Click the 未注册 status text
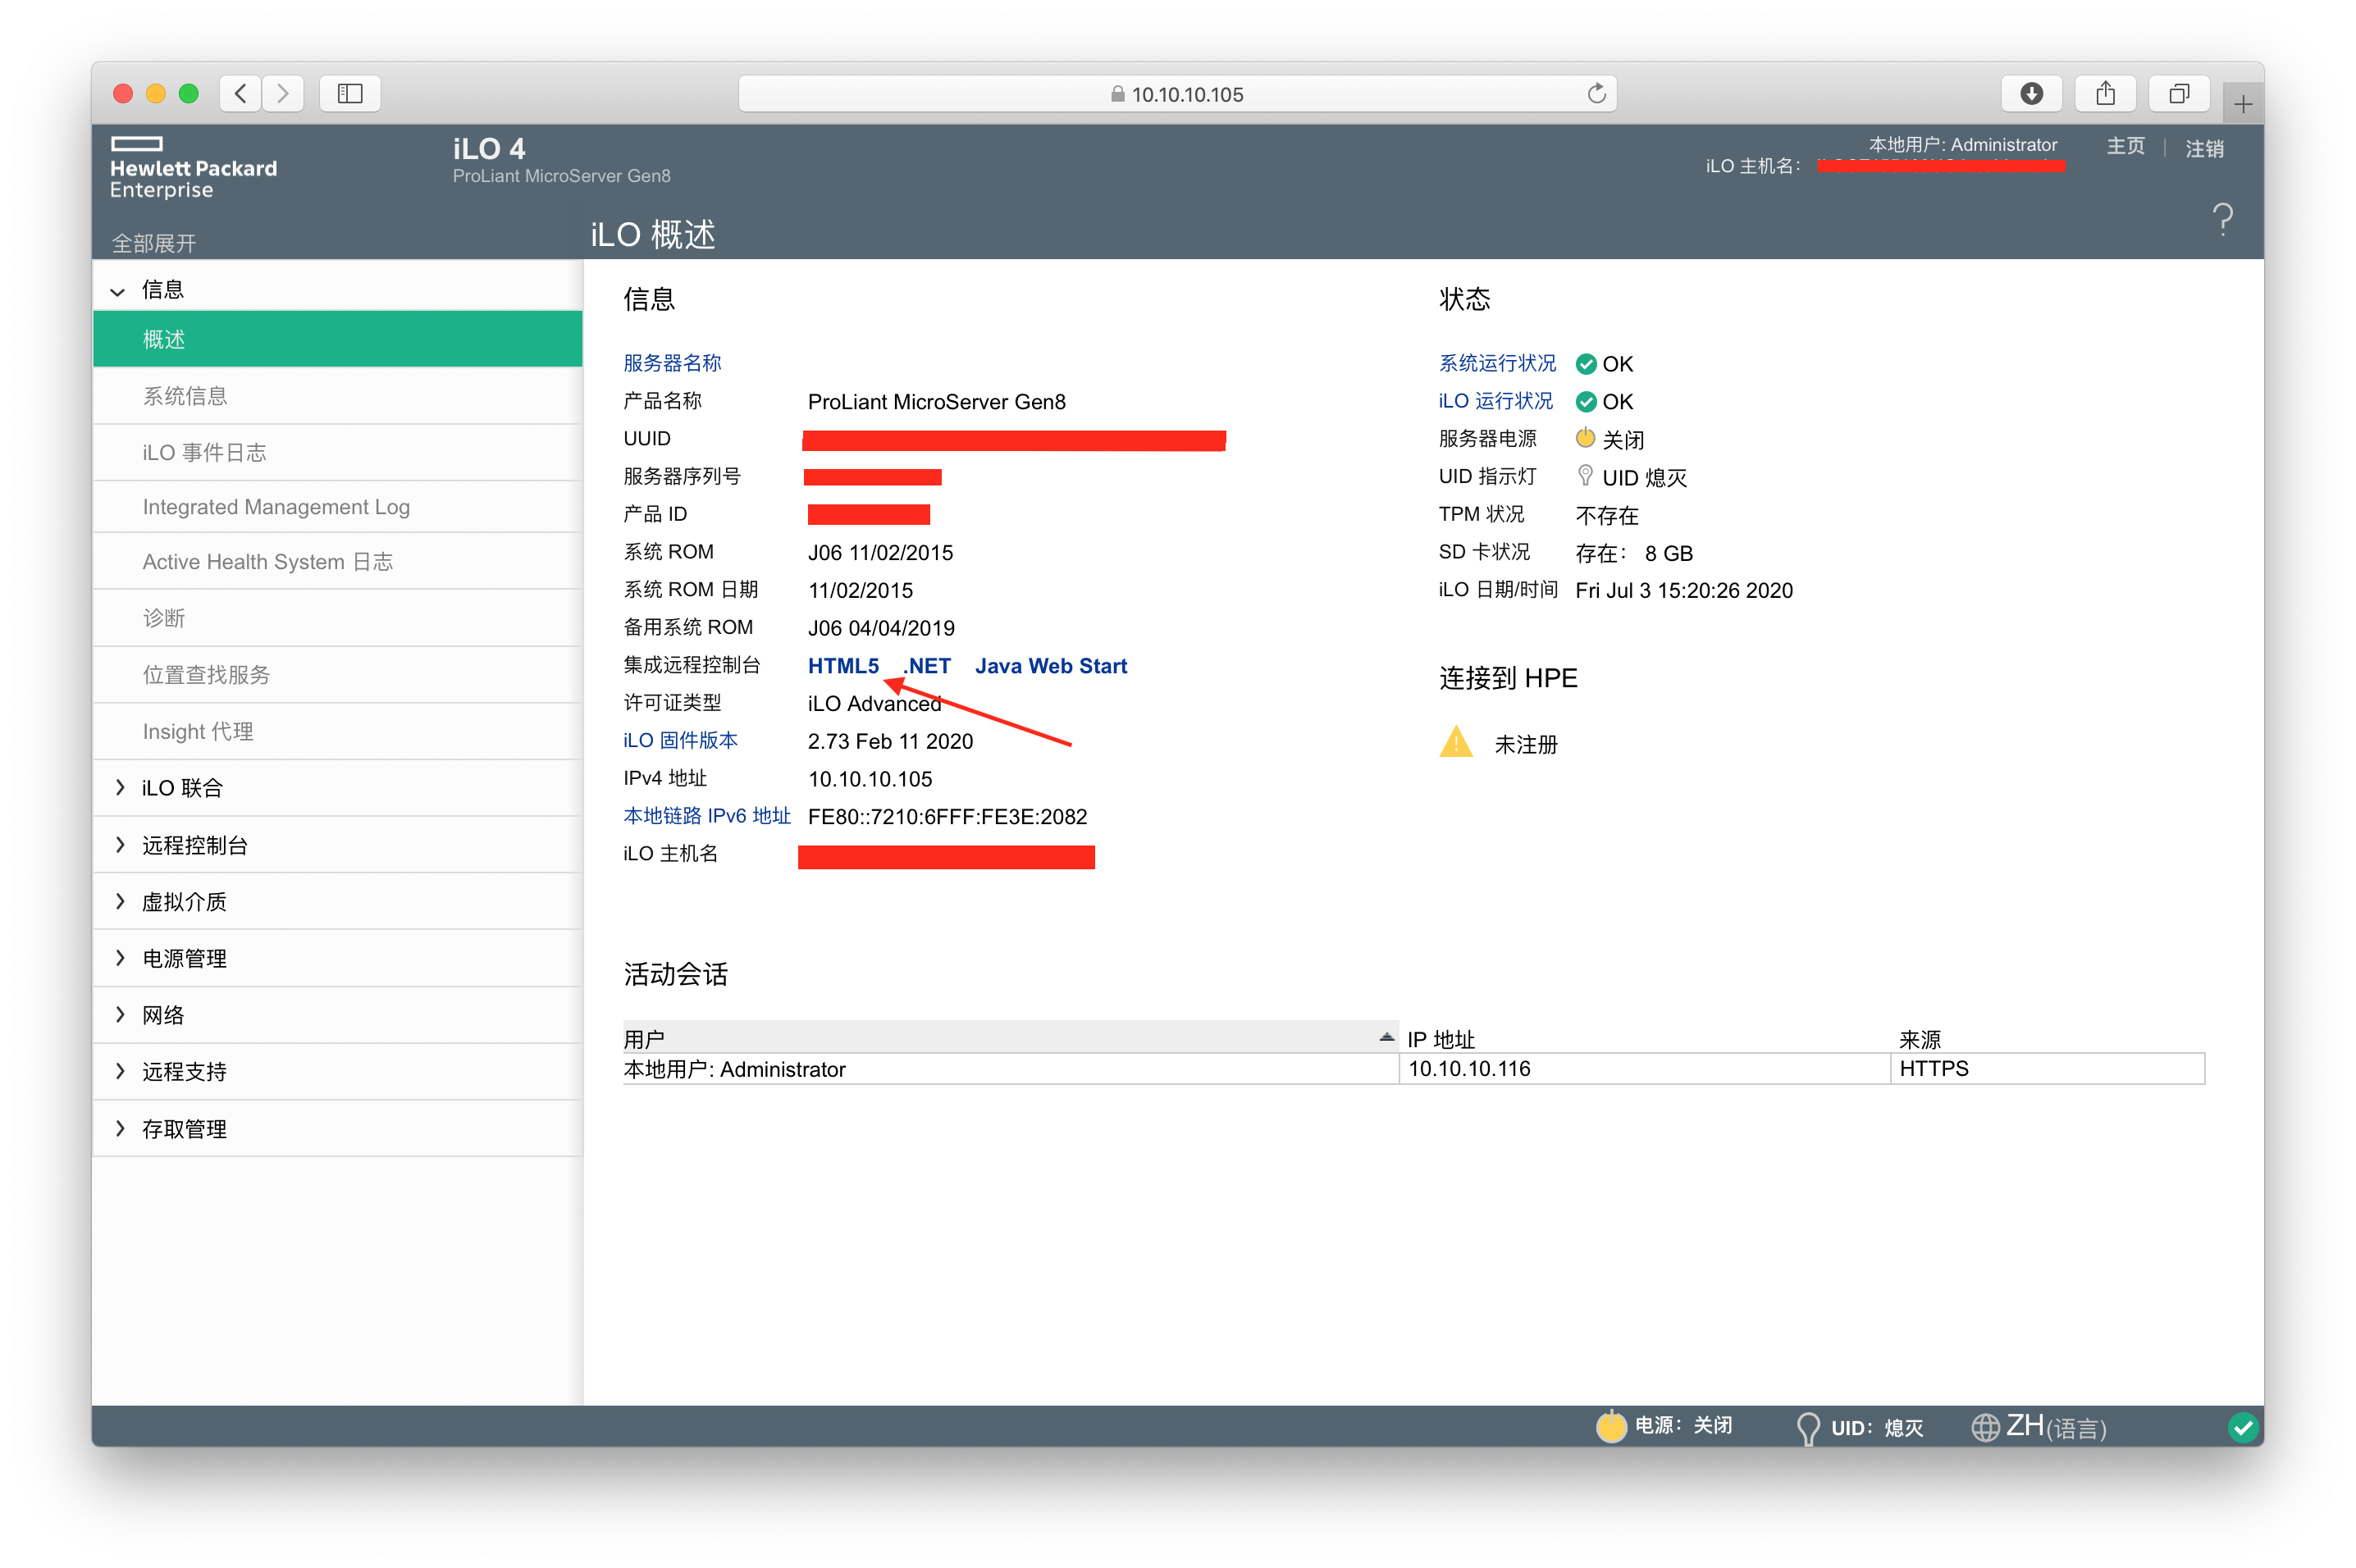2356x1568 pixels. coord(1526,745)
